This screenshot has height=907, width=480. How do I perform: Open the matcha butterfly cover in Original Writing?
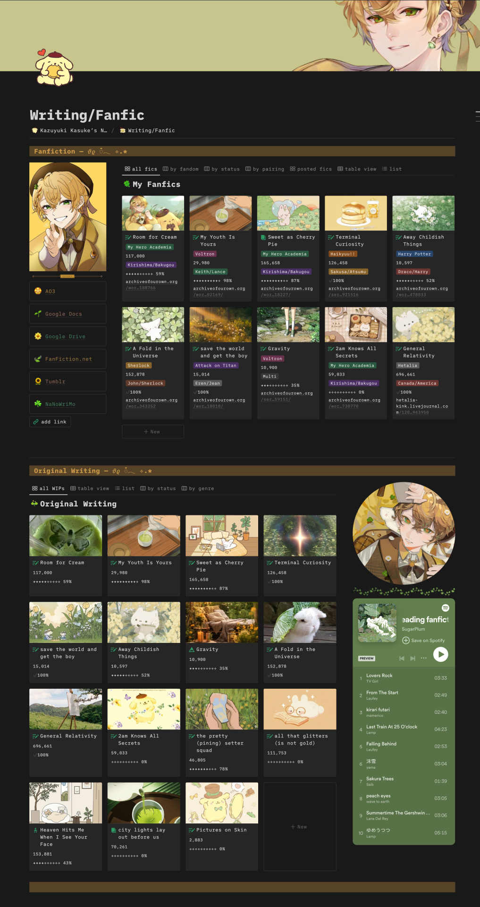tap(66, 536)
